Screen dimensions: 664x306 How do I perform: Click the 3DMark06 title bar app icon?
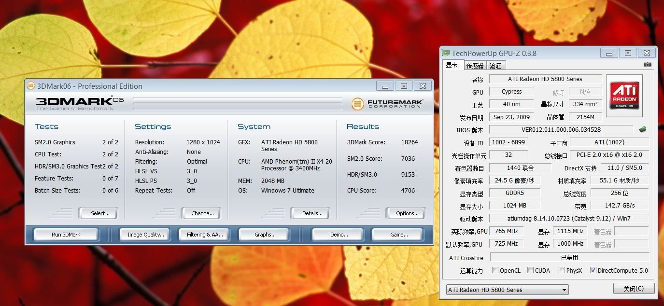pos(30,86)
